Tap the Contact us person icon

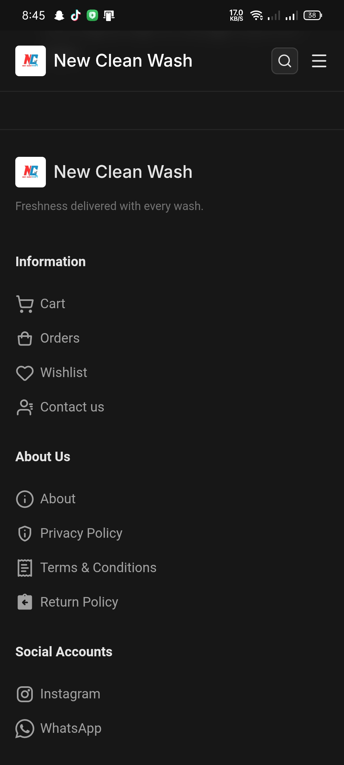[25, 407]
